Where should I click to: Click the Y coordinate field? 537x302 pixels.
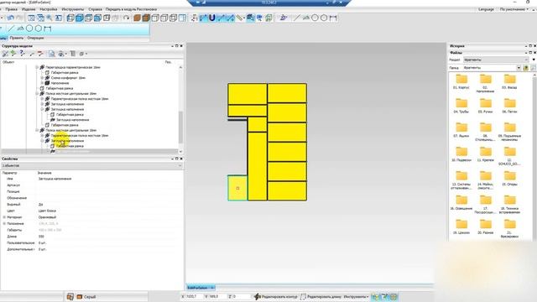[217, 296]
